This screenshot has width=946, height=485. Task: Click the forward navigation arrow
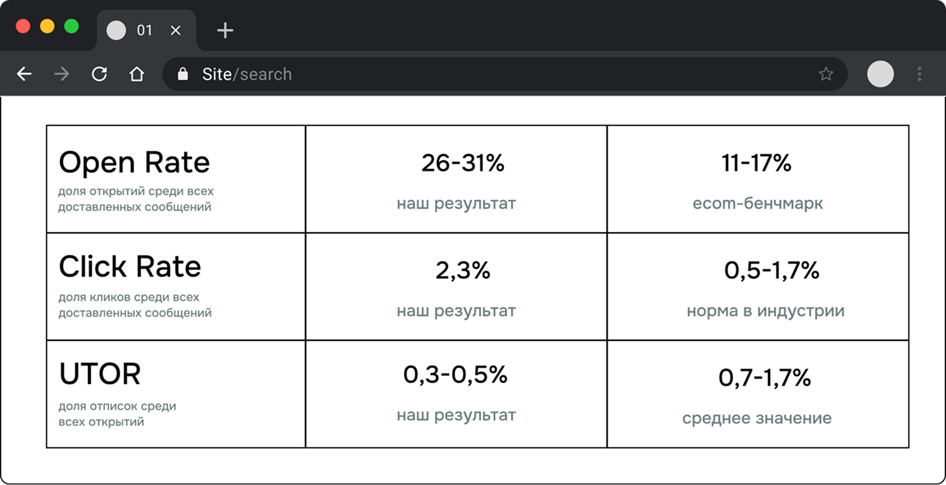pos(62,74)
